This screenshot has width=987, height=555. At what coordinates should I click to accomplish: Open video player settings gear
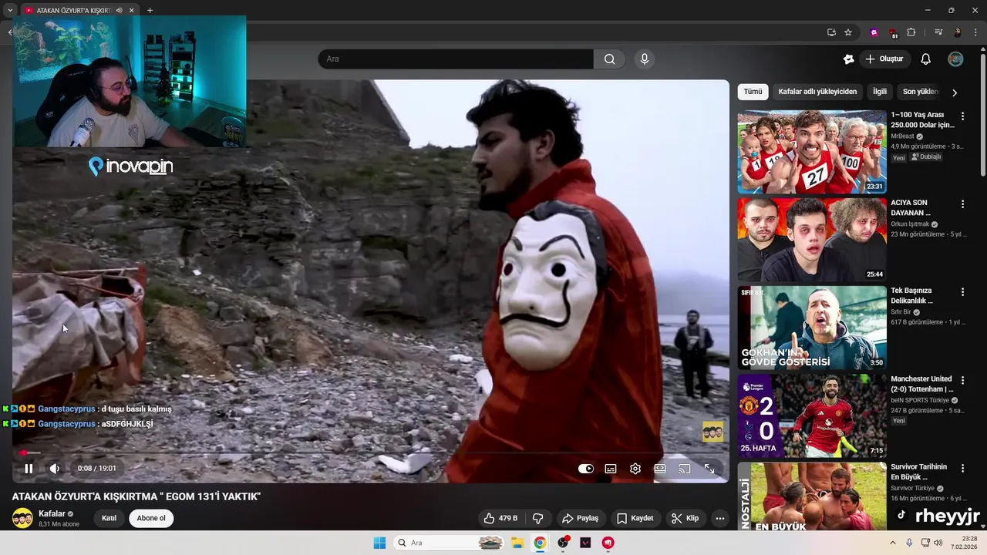pyautogui.click(x=635, y=469)
